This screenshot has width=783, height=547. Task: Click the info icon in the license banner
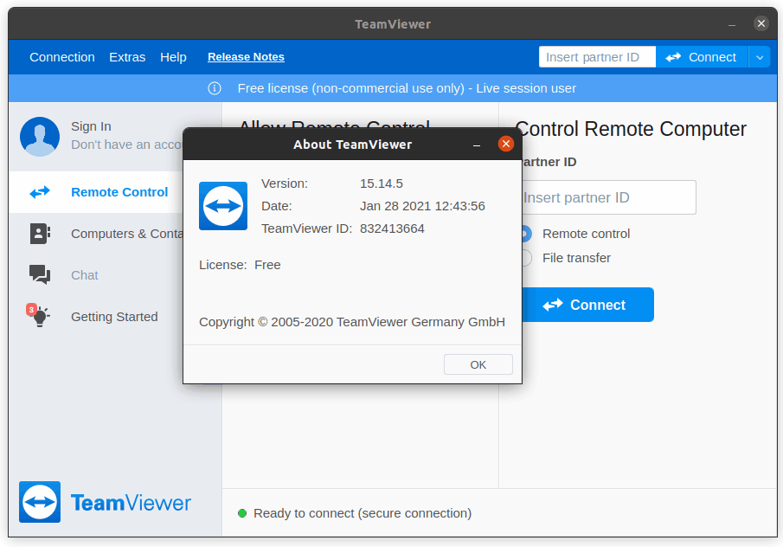[x=215, y=88]
